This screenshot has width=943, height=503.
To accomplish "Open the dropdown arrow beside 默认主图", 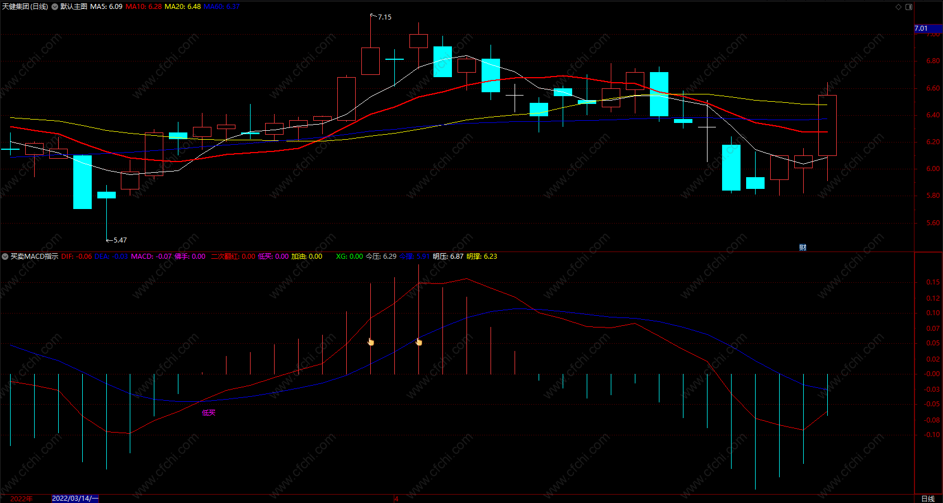I will click(55, 7).
